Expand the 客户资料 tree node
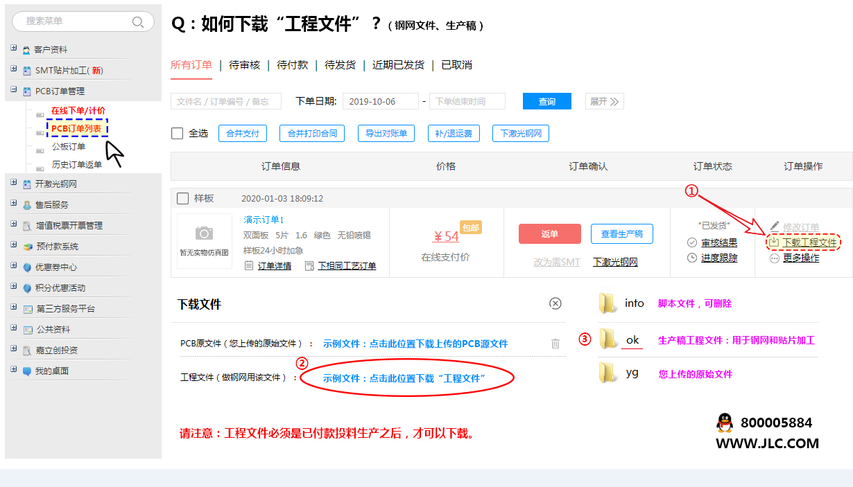The height and width of the screenshot is (487, 853). (14, 49)
